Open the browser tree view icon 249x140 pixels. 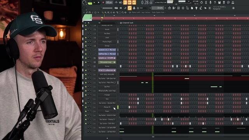[188, 8]
